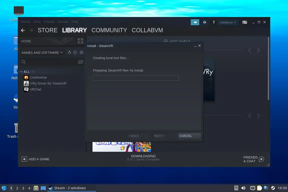The width and height of the screenshot is (288, 192).
Task: Switch to the COMMUNITY tab
Action: [x=109, y=30]
